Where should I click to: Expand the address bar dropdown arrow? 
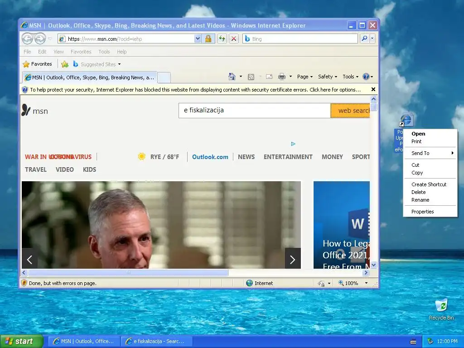point(198,39)
